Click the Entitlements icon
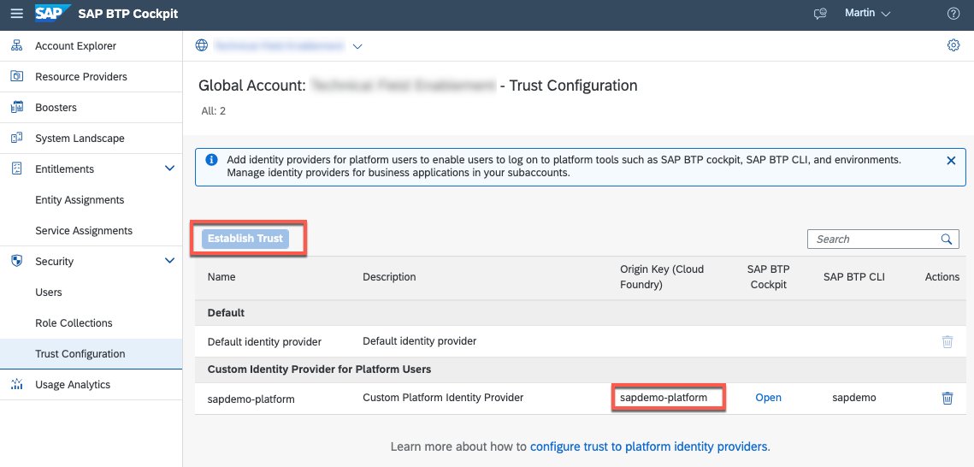 click(x=17, y=168)
